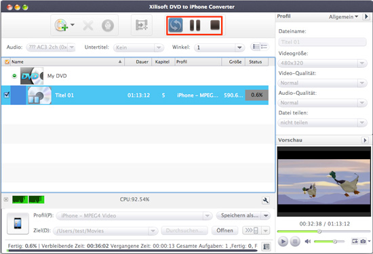Open the snapshot options dropdown arrow
373x254 pixels.
tap(369, 241)
